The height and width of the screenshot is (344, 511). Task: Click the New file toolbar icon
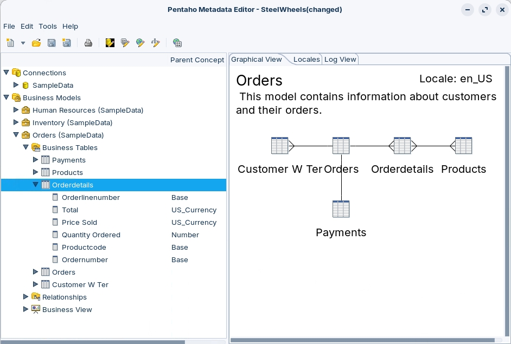click(x=10, y=43)
